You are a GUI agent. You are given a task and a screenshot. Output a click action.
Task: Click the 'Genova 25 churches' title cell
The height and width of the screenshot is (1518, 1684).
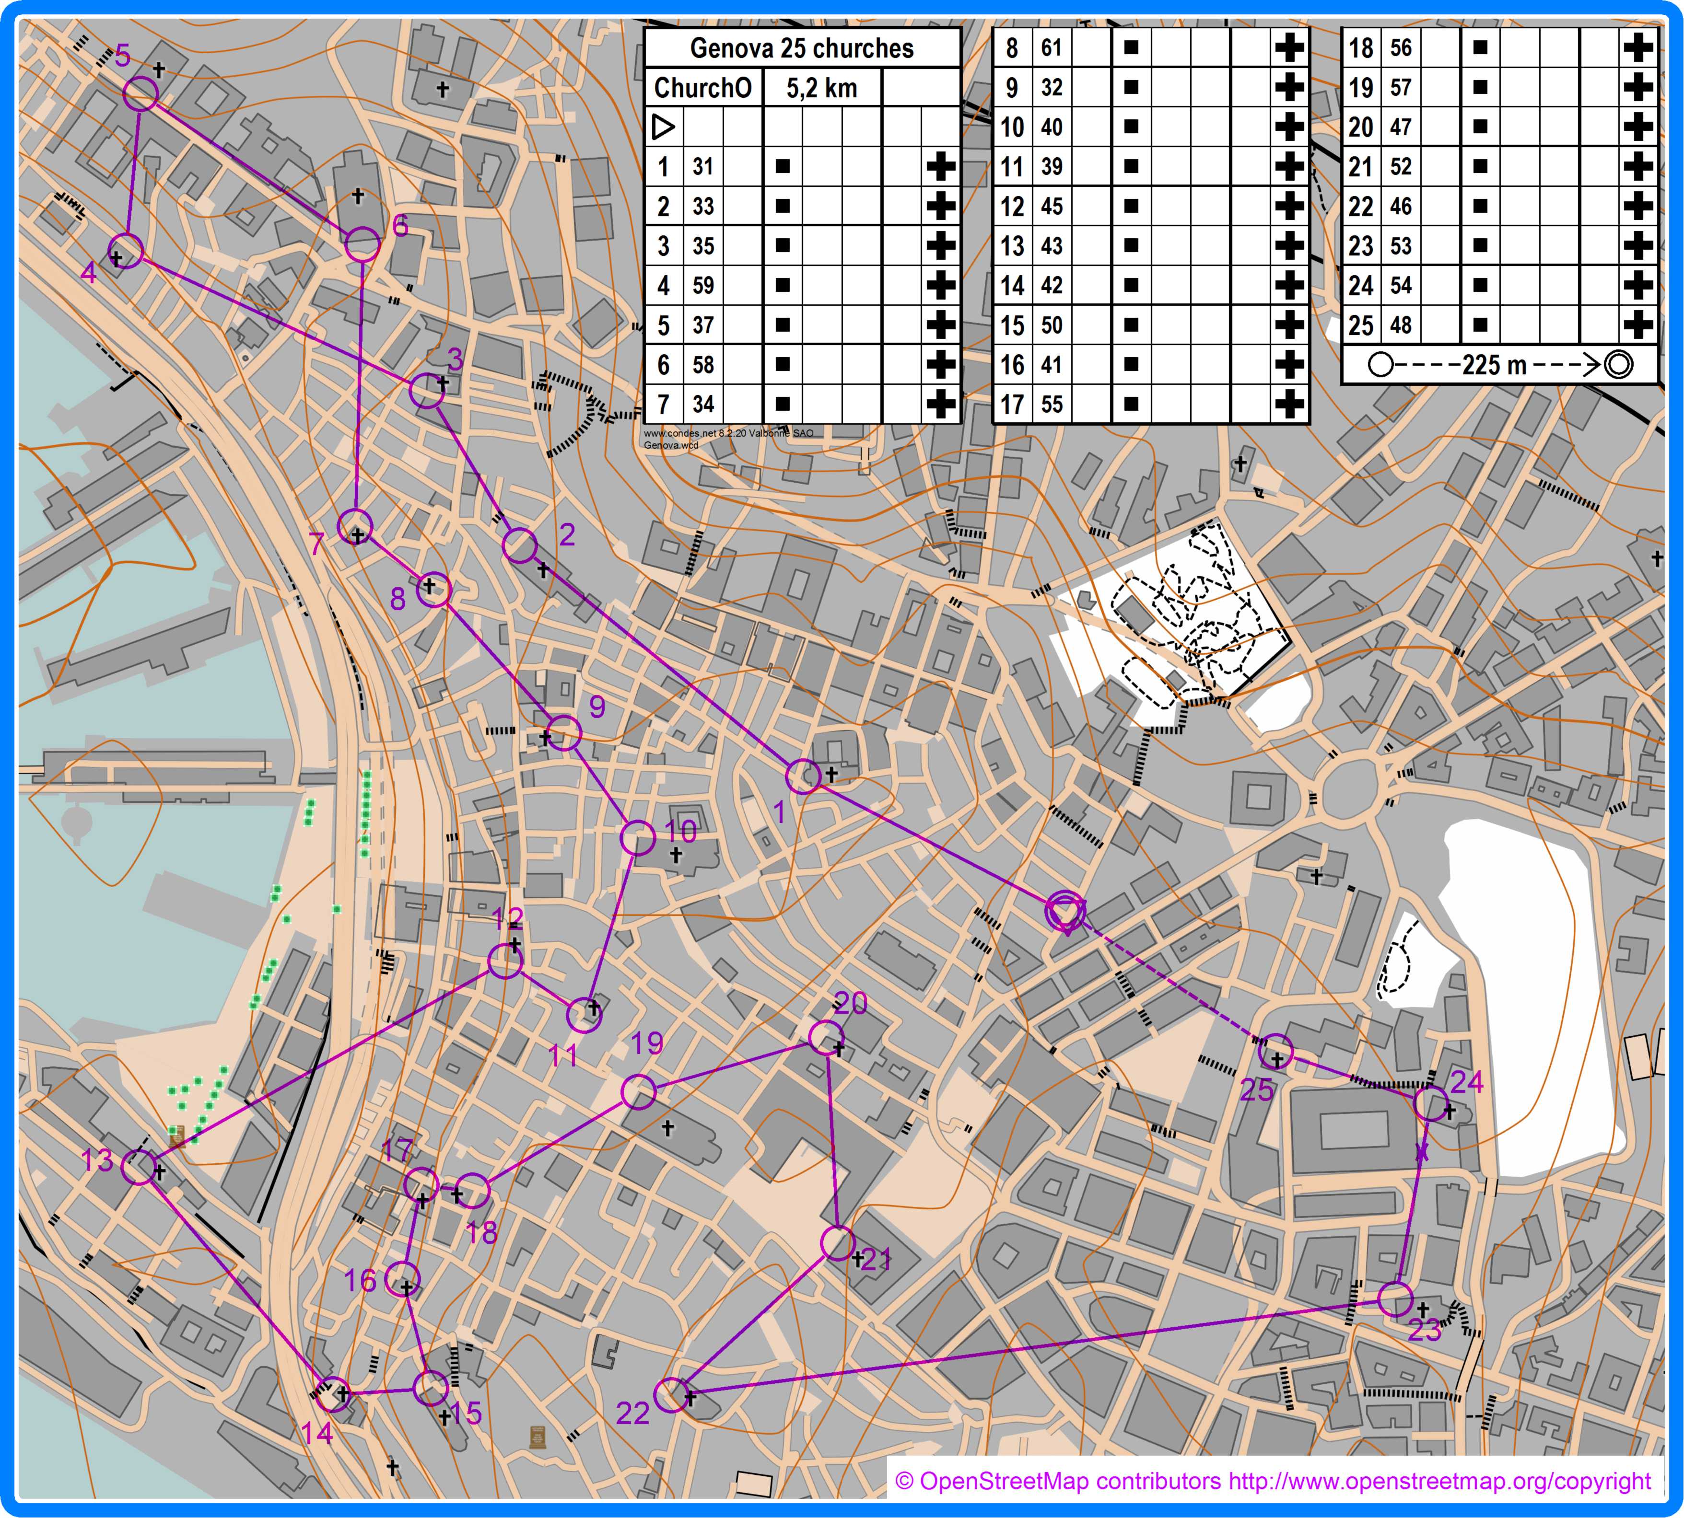click(x=802, y=47)
